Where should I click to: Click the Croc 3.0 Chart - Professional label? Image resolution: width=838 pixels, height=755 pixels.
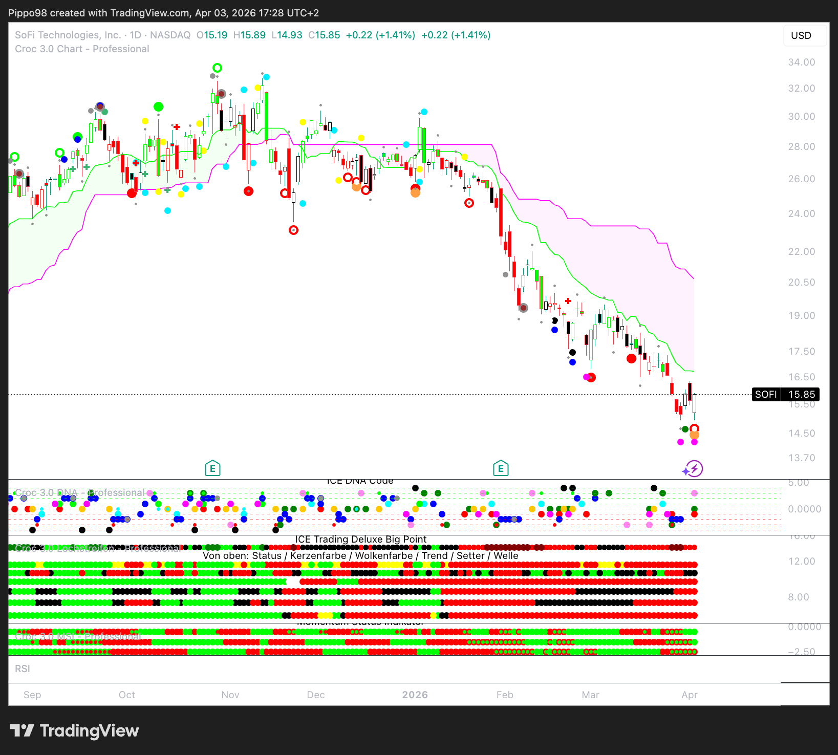tap(82, 49)
